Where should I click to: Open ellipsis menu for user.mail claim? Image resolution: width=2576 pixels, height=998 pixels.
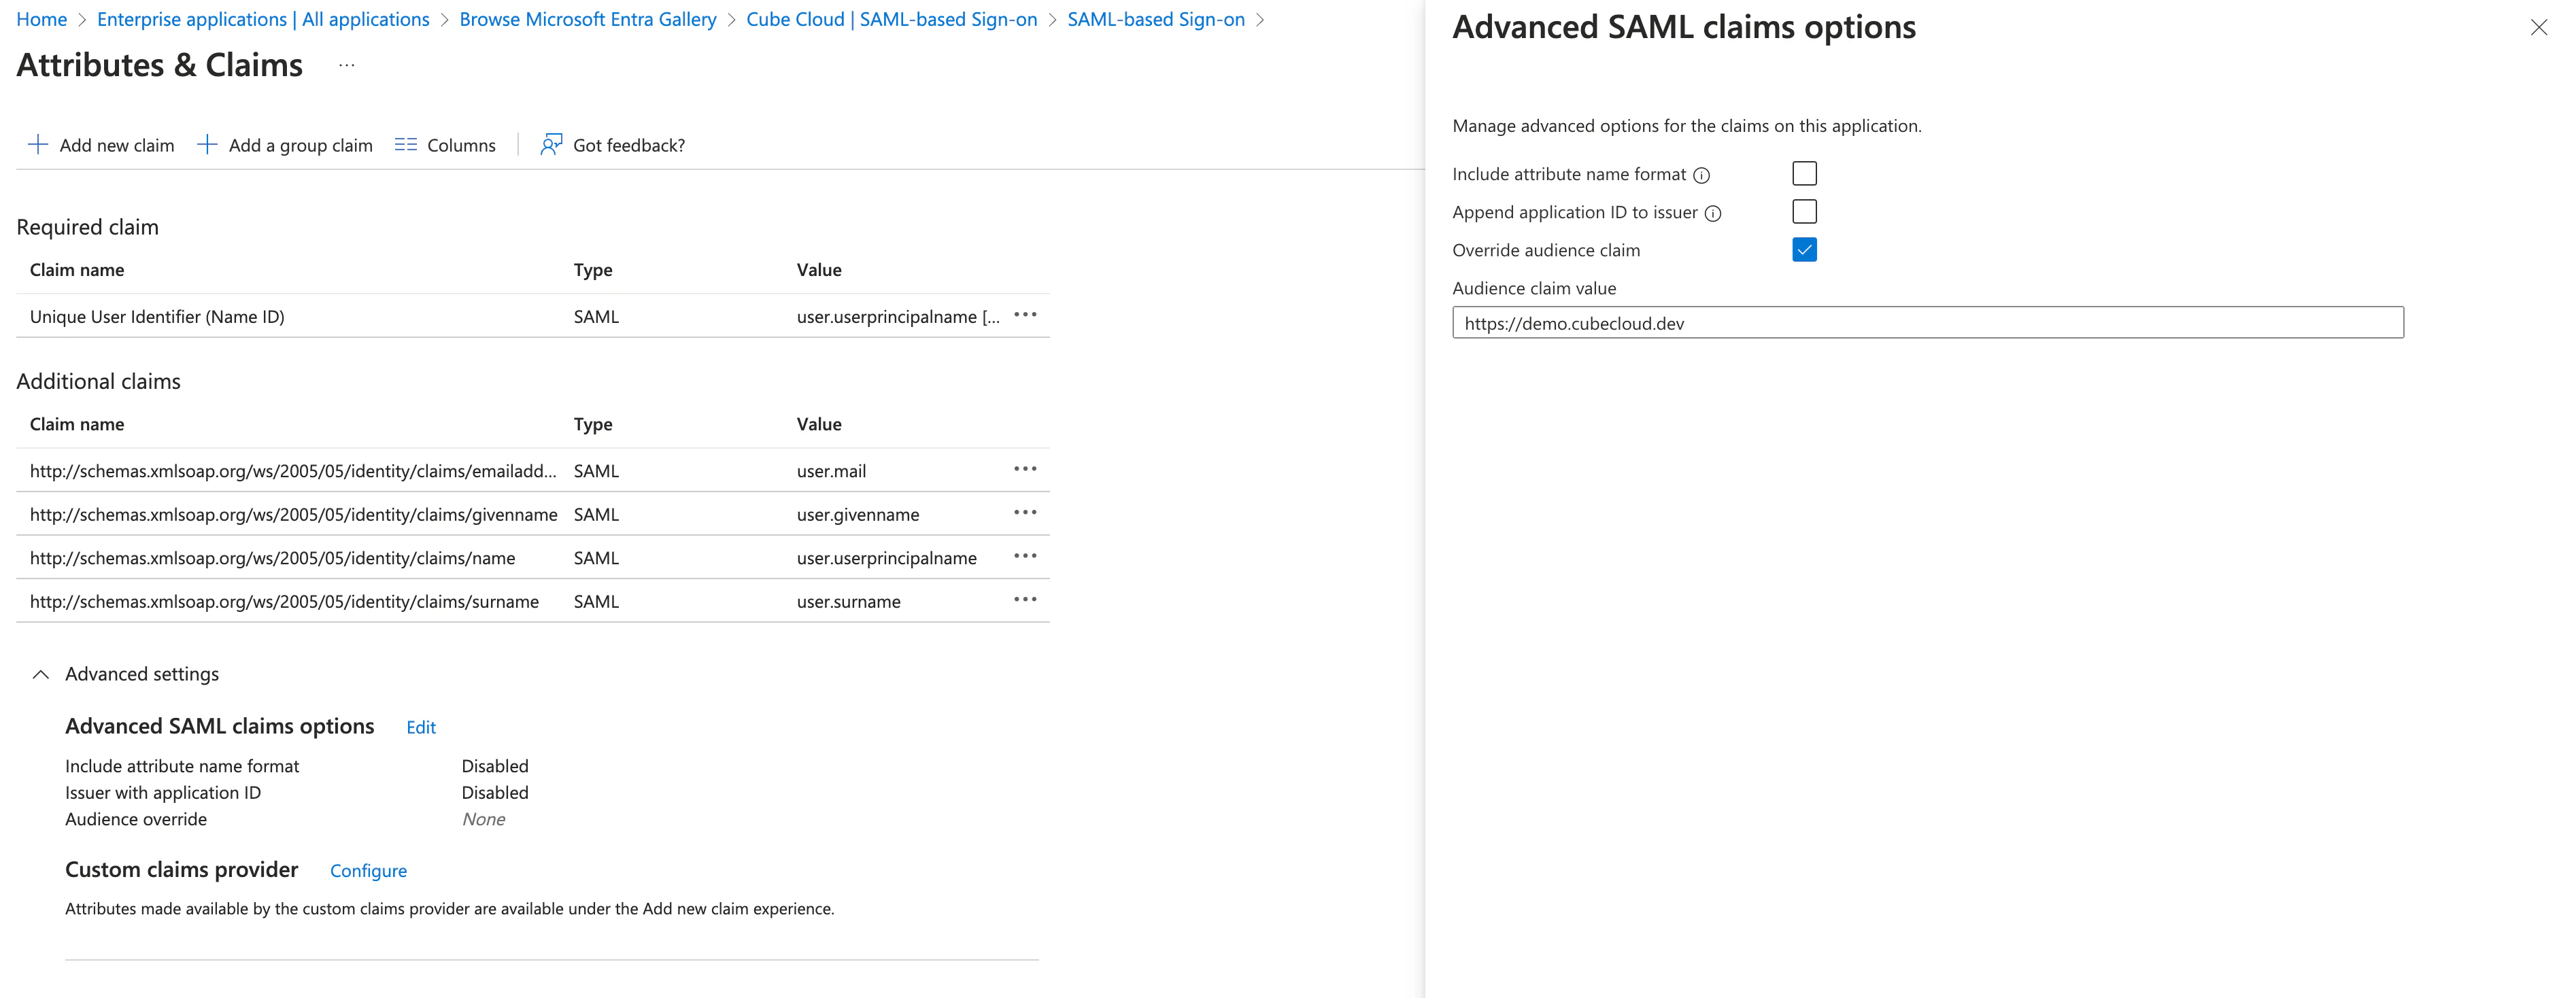point(1025,469)
